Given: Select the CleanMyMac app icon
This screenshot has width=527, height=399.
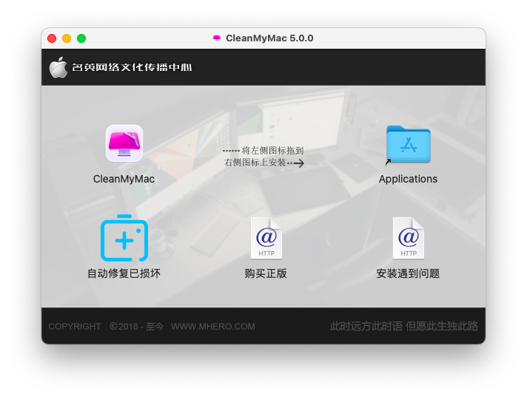Looking at the screenshot, I should pyautogui.click(x=124, y=143).
